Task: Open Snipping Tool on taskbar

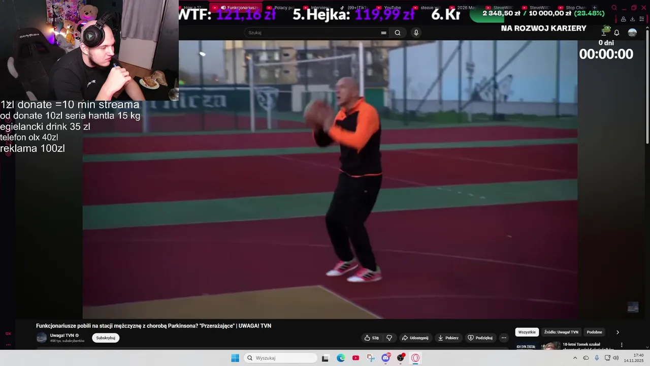Action: [371, 358]
